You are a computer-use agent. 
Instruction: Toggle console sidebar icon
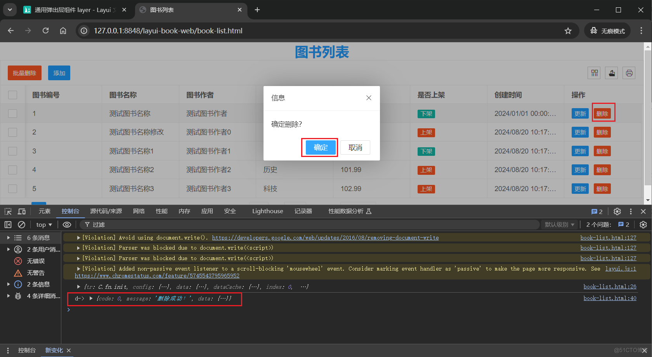tap(8, 224)
